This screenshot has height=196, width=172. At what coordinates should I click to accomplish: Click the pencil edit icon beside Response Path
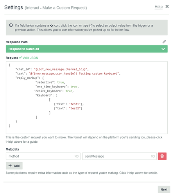164,42
